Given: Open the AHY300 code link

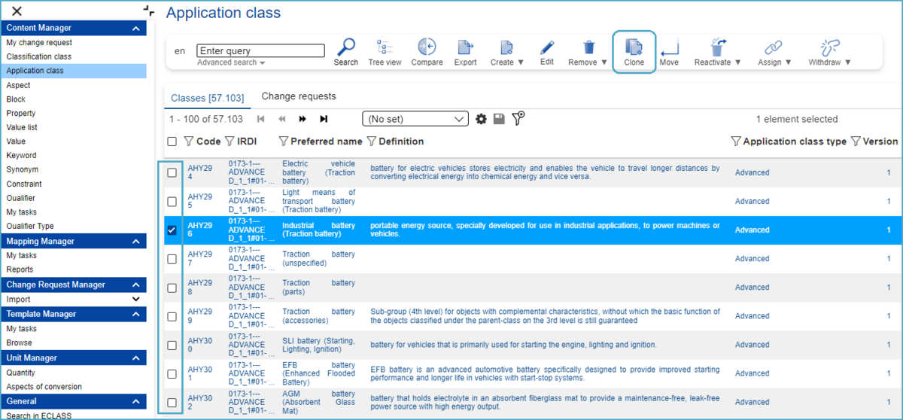Looking at the screenshot, I should 199,345.
